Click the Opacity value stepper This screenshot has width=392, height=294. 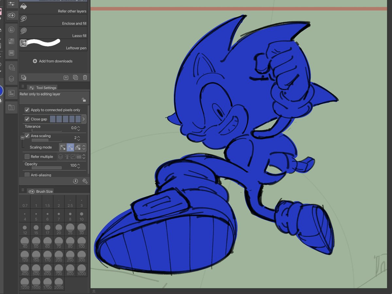point(78,166)
